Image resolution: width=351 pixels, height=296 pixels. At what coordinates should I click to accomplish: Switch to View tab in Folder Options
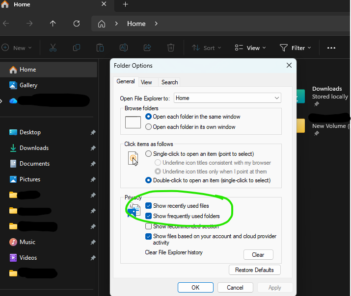tap(146, 82)
